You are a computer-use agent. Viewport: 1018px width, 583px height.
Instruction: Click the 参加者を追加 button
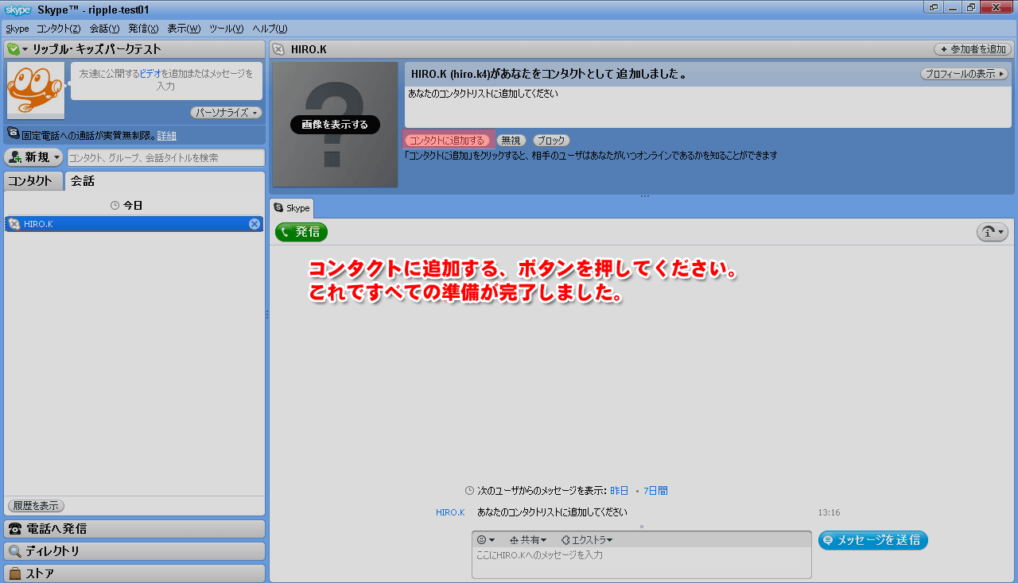pos(972,49)
